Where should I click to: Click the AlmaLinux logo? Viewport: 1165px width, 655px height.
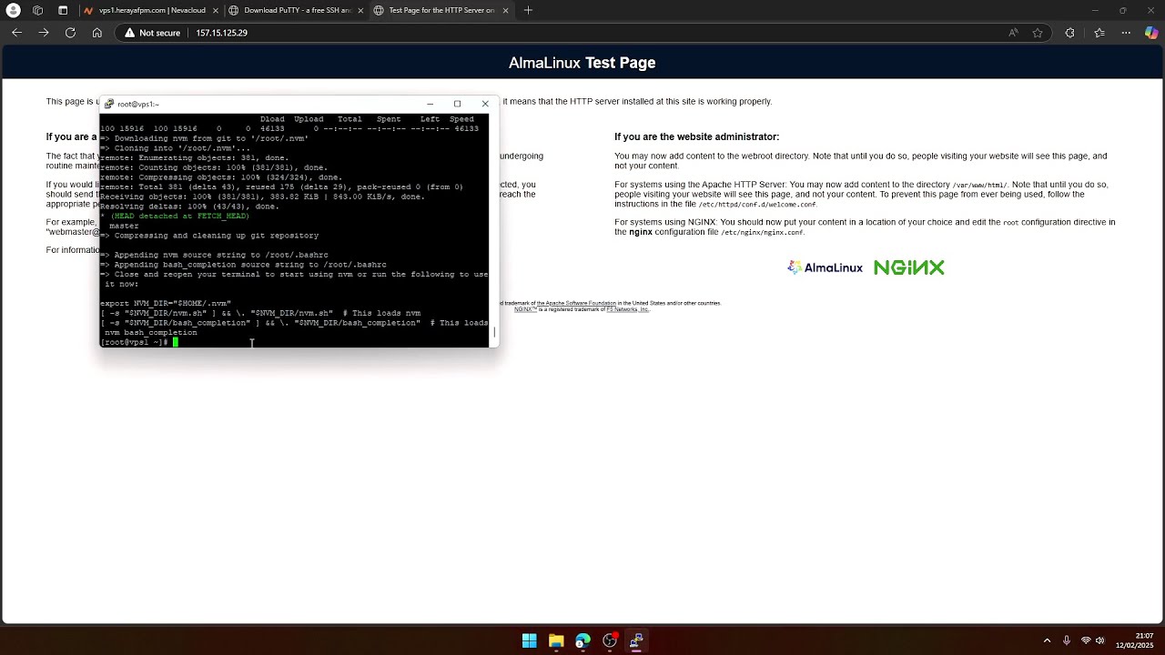coord(825,267)
